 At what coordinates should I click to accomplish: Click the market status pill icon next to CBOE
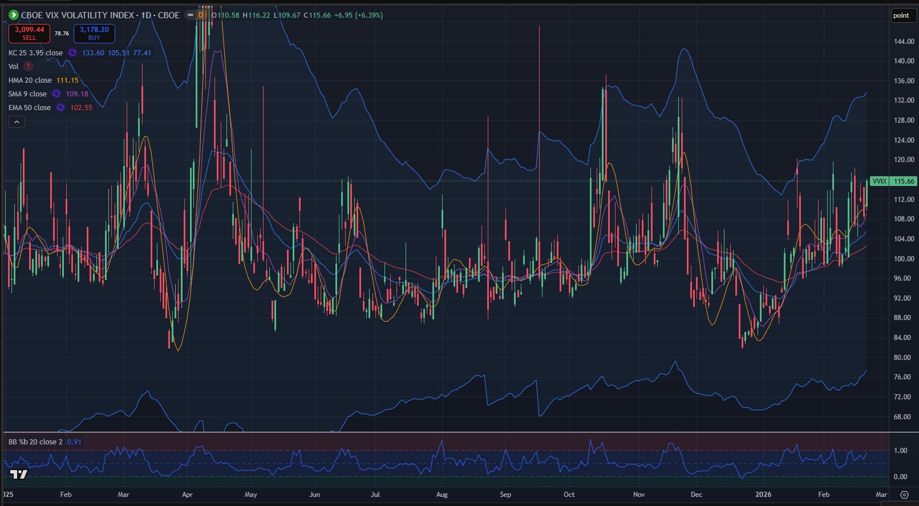click(x=190, y=15)
